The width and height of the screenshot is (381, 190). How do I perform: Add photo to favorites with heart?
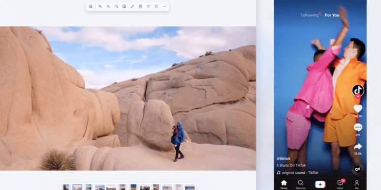(148, 7)
